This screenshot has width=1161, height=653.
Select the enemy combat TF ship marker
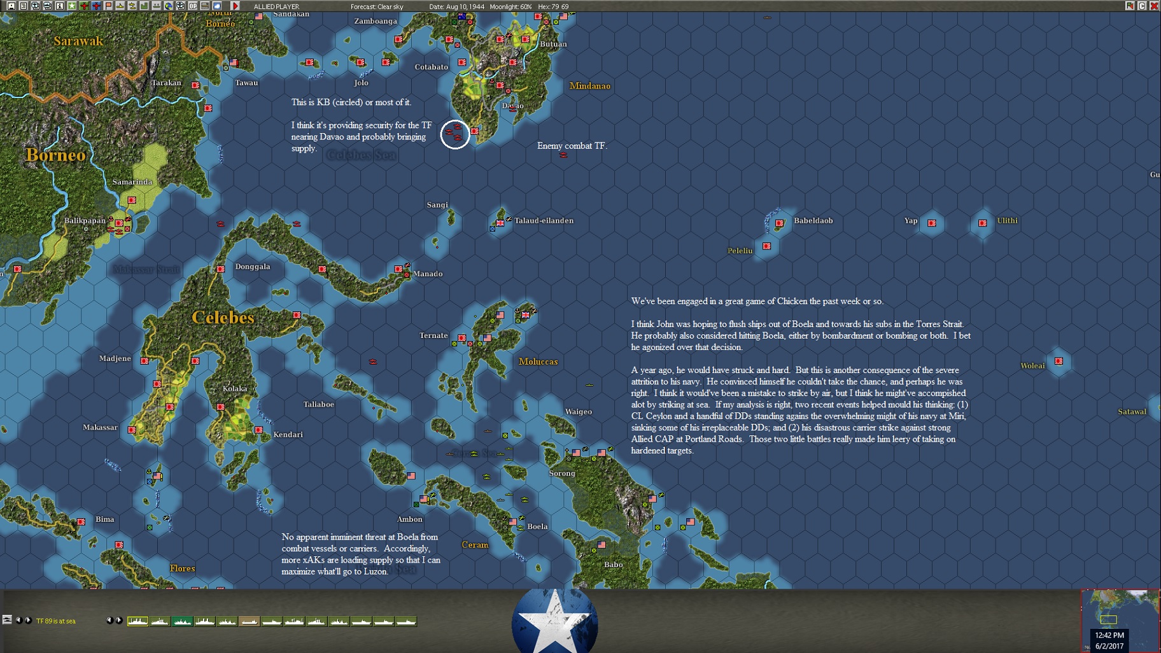coord(563,155)
